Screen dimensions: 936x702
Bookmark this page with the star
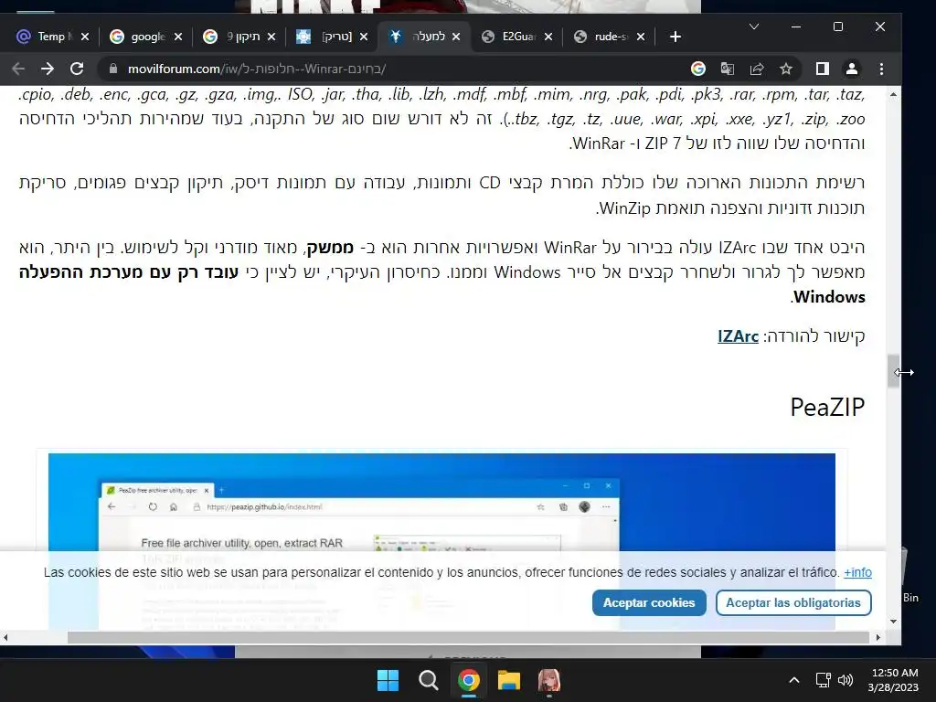click(x=786, y=69)
